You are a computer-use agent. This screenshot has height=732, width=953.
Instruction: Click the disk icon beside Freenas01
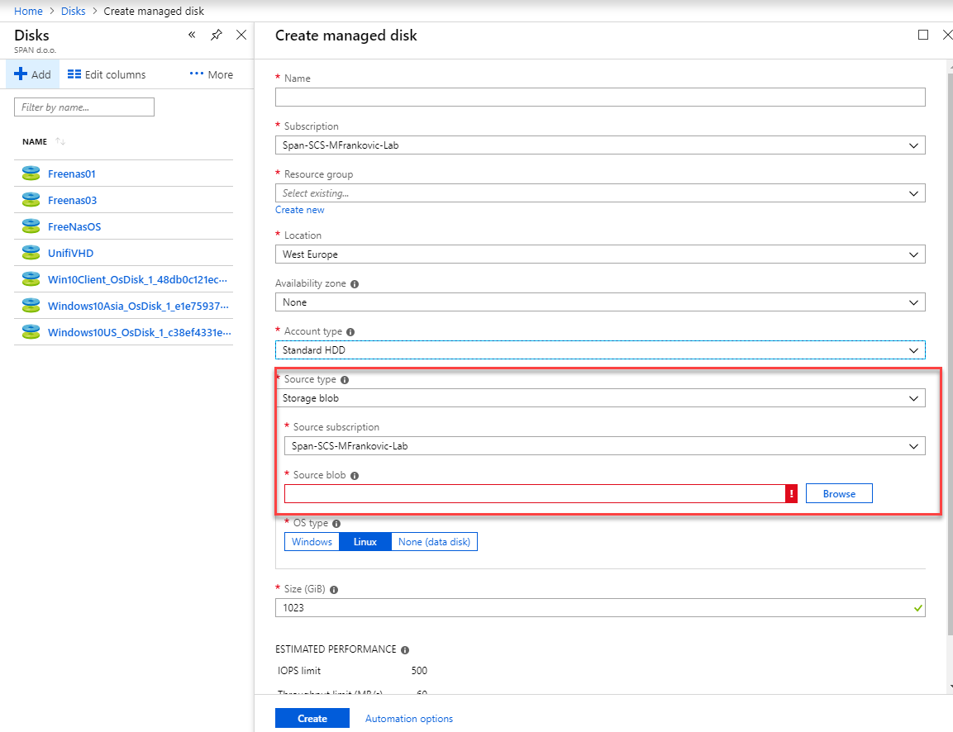coord(31,173)
